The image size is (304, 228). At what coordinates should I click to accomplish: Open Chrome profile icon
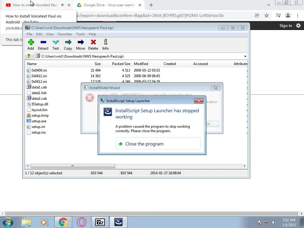pos(288,15)
